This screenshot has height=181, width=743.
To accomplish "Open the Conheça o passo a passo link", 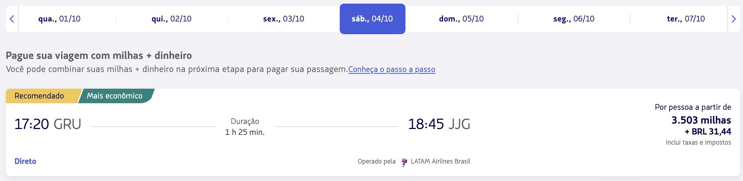I will pyautogui.click(x=392, y=69).
